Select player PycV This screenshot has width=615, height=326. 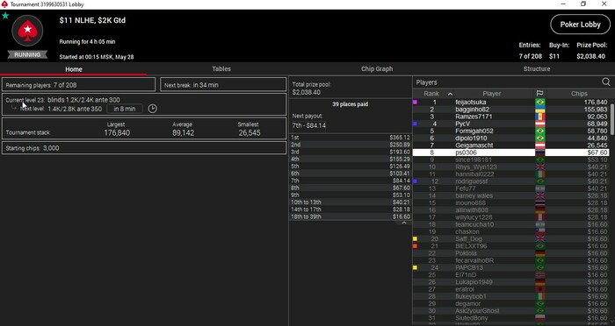(x=511, y=124)
